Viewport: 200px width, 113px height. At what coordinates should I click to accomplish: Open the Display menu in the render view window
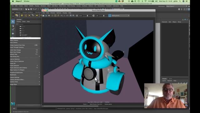tap(65, 13)
